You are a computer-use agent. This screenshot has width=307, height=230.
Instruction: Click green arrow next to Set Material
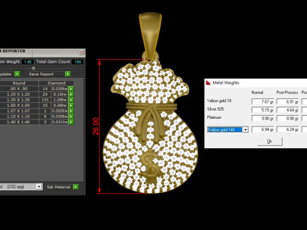pos(76,187)
